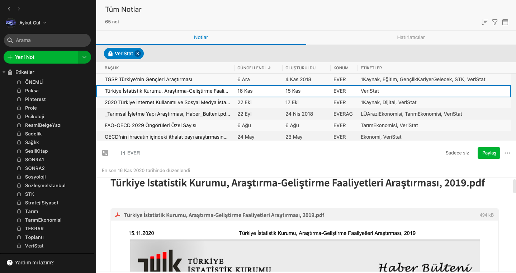The width and height of the screenshot is (516, 273).
Task: Open the filter notes icon
Action: coord(495,22)
